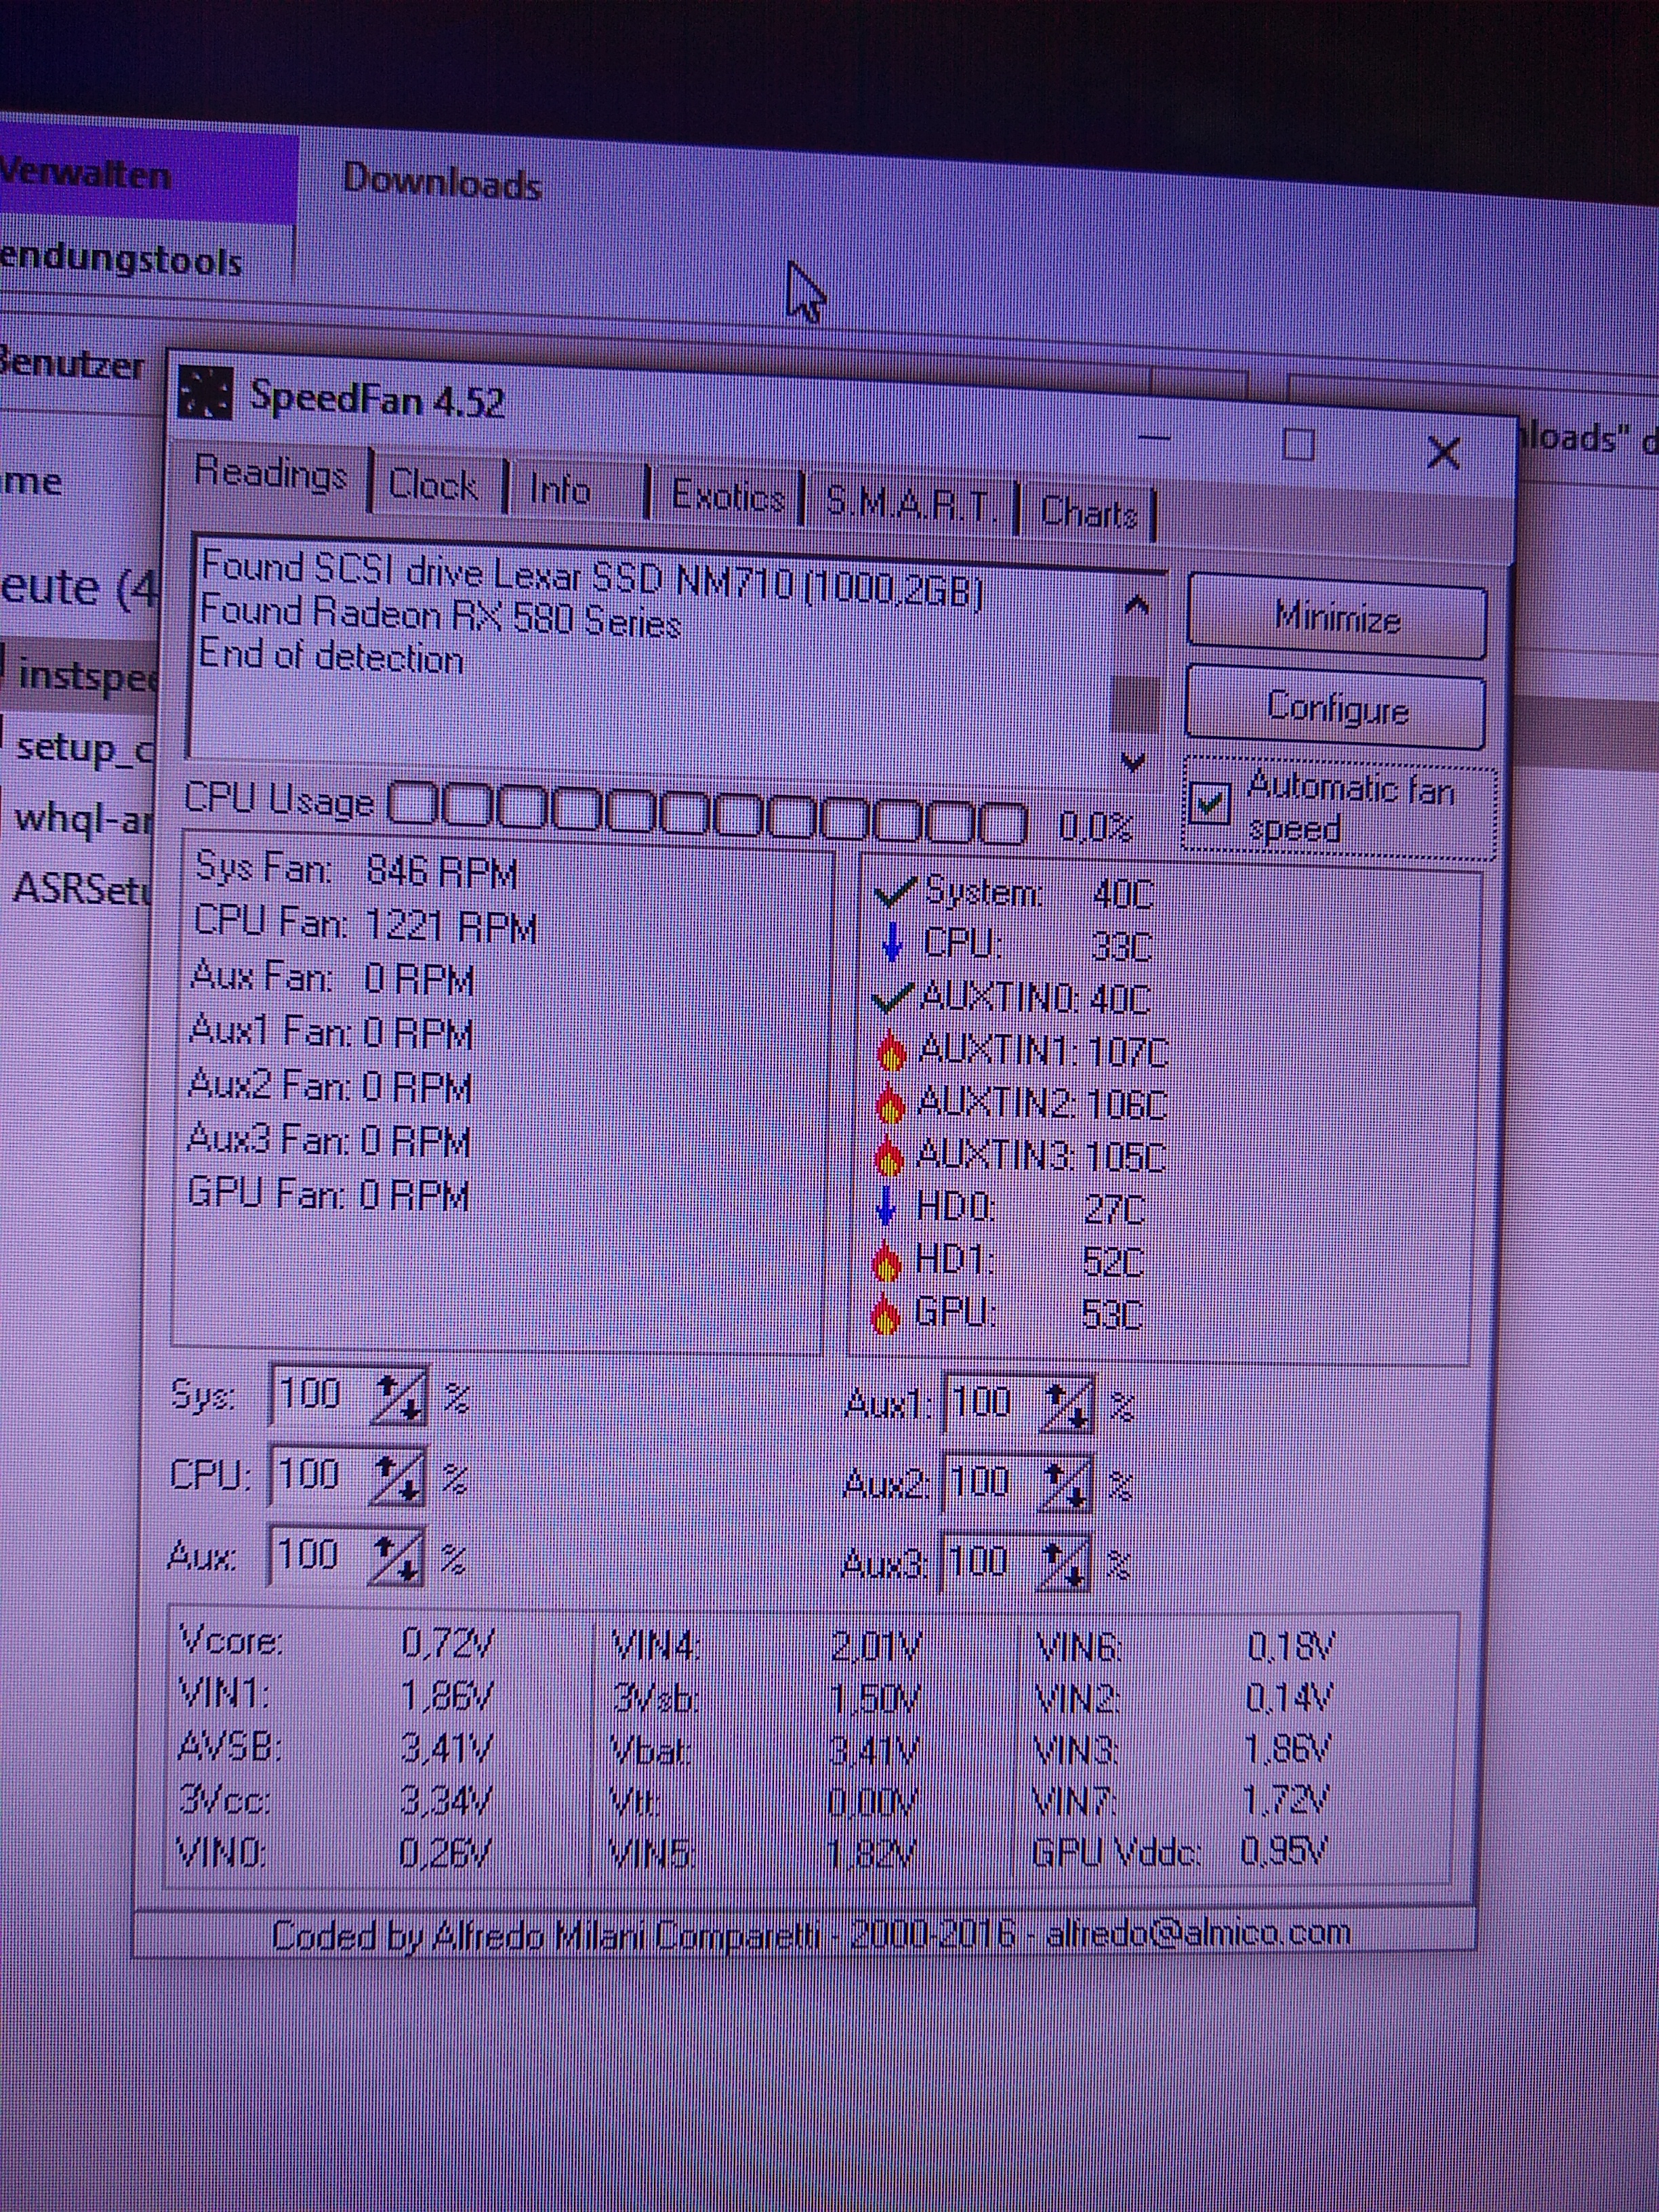Toggle Automatic fan speed checkbox
Image resolution: width=1659 pixels, height=2212 pixels.
1211,803
